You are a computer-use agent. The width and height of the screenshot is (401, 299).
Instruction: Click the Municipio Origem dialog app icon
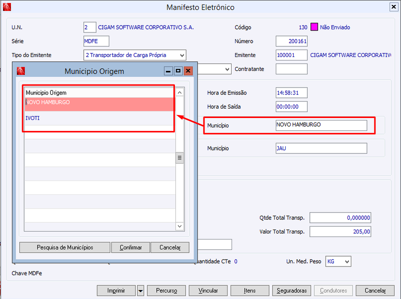pyautogui.click(x=21, y=71)
